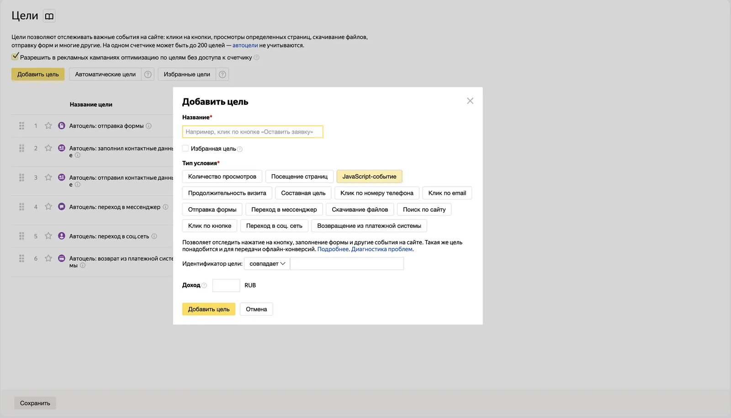Select condition type Переход в мессенджер
Image resolution: width=731 pixels, height=418 pixels.
coord(284,209)
